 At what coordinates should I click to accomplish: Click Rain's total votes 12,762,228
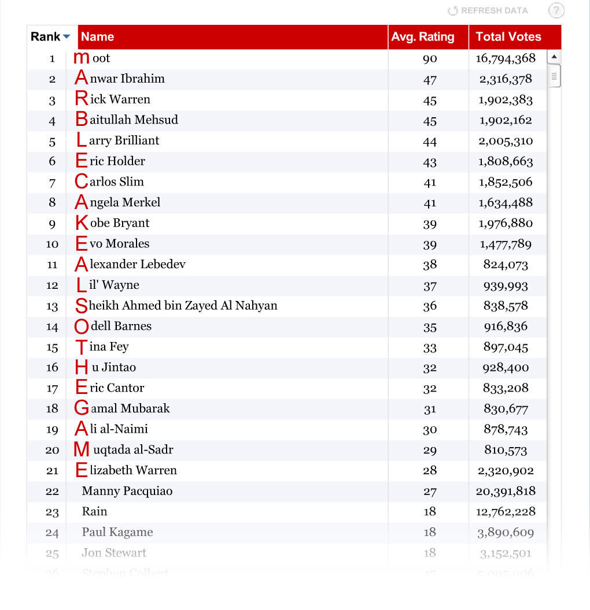(507, 512)
